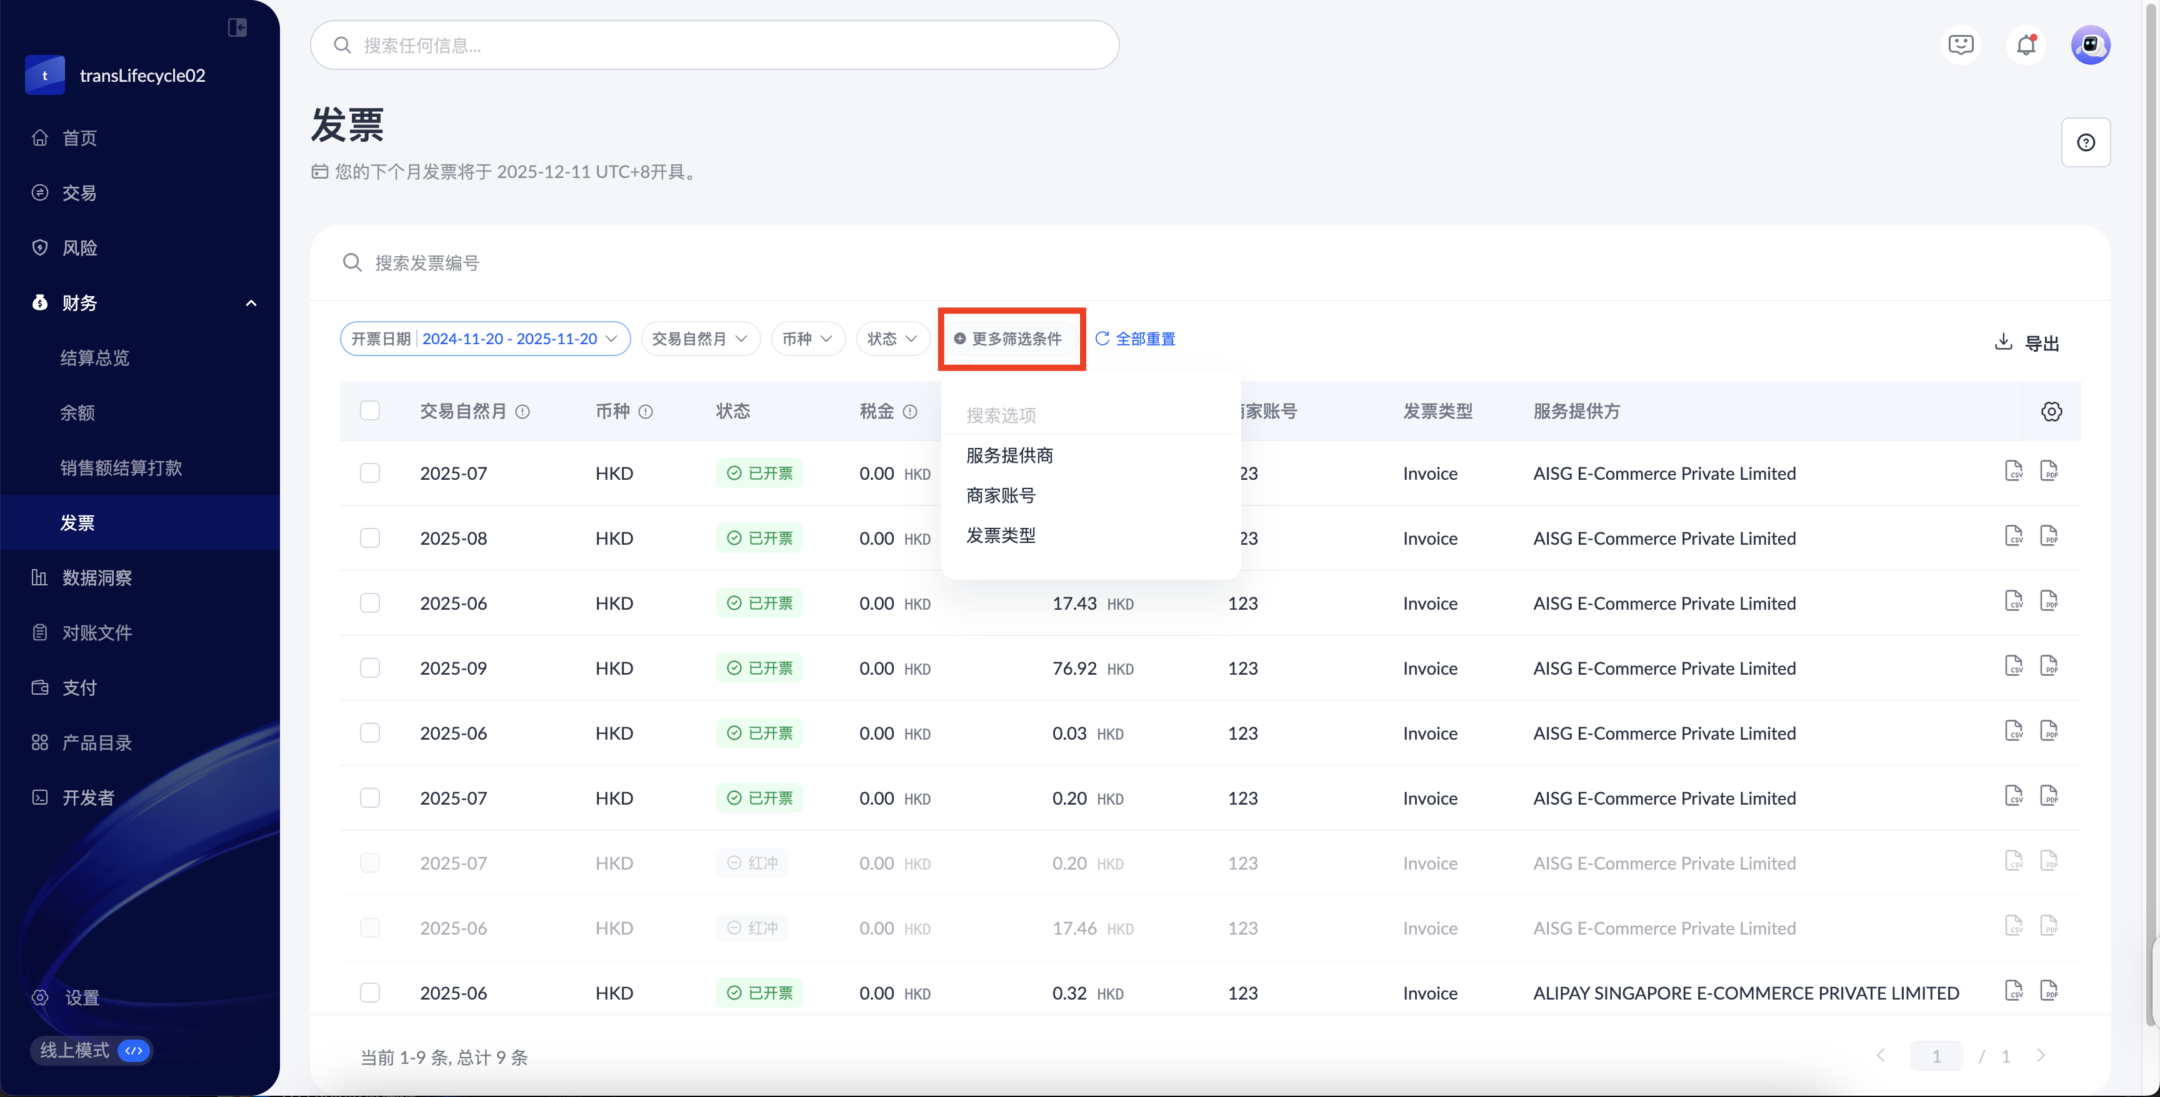Check the 2025-08 invoice row checkbox
The width and height of the screenshot is (2160, 1097).
point(370,538)
